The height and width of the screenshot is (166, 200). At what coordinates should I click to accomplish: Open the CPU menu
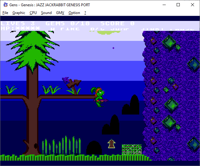tap(33, 13)
